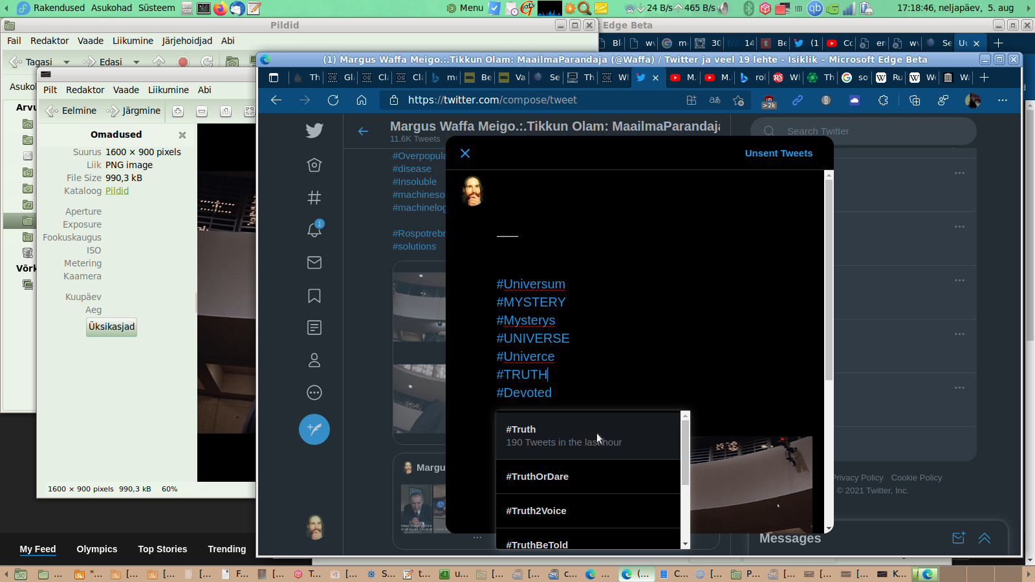Launch Firefox from the top panel

(221, 8)
